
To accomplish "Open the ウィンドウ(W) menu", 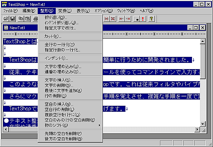I will (126, 11).
